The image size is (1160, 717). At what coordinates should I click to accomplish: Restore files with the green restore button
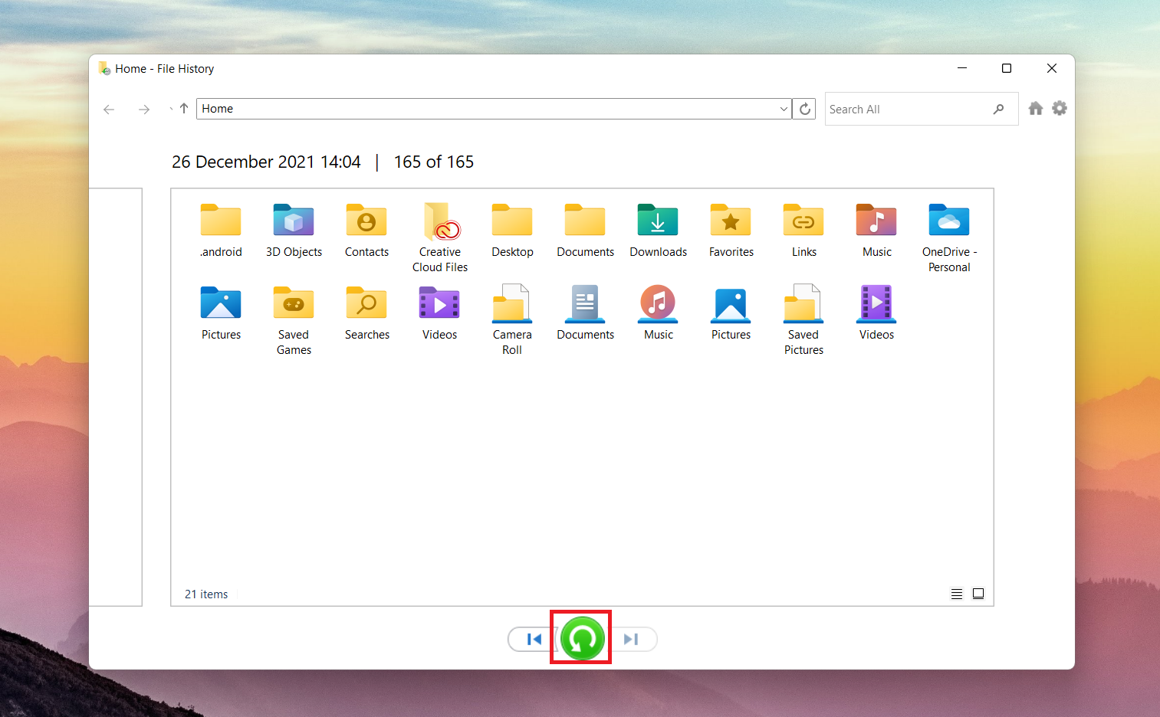[x=580, y=637]
